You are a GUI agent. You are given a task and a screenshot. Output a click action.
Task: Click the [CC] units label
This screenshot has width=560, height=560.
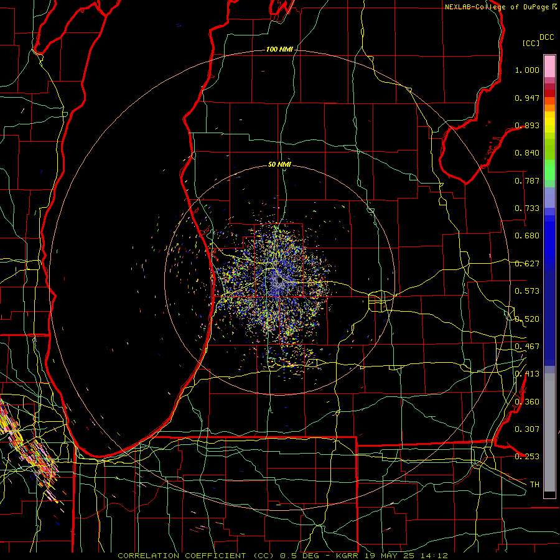pos(531,43)
